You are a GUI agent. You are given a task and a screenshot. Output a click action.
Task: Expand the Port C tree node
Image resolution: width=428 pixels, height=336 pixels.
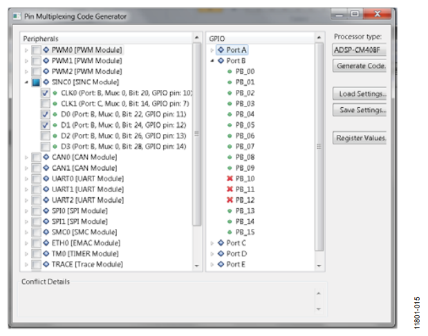click(x=212, y=243)
